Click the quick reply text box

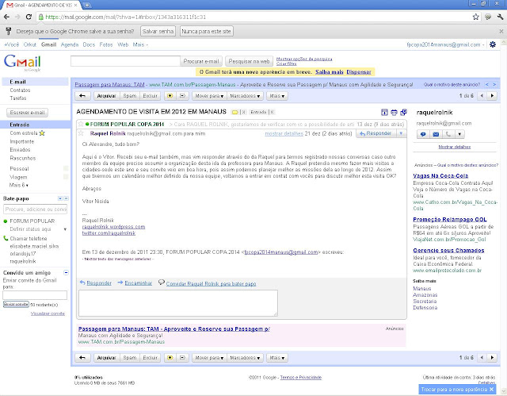pos(178,303)
